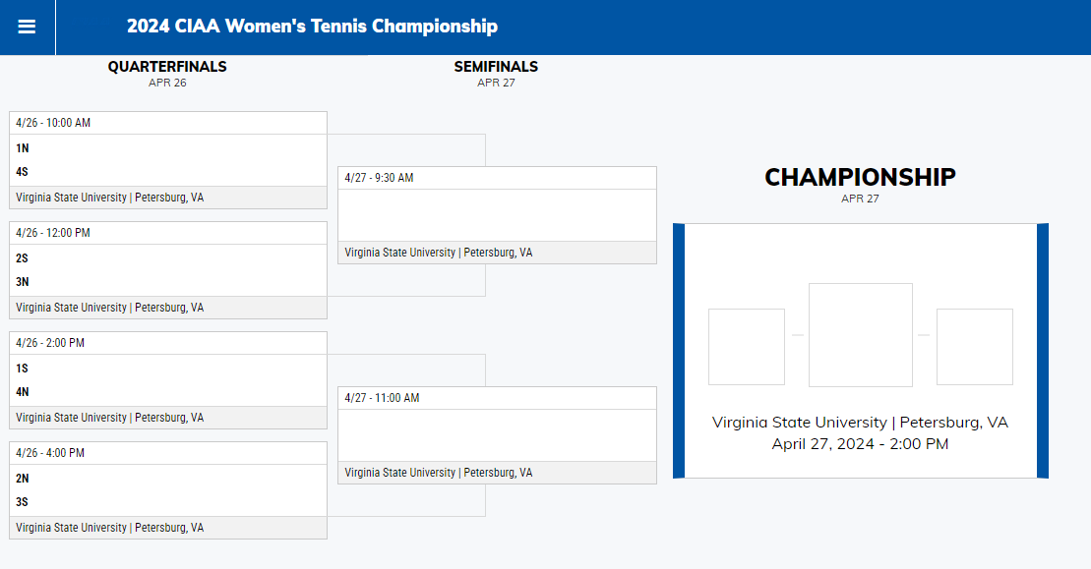Click the SEMIFINALS column header
1091x569 pixels.
click(495, 66)
